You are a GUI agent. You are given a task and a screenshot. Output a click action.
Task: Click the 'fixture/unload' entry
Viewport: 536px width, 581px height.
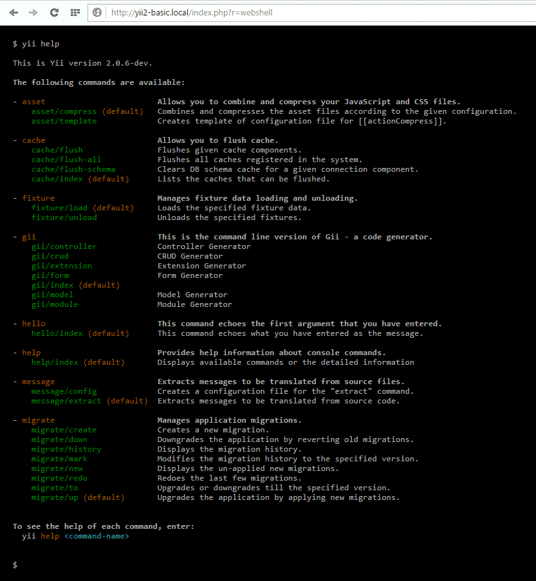point(64,217)
